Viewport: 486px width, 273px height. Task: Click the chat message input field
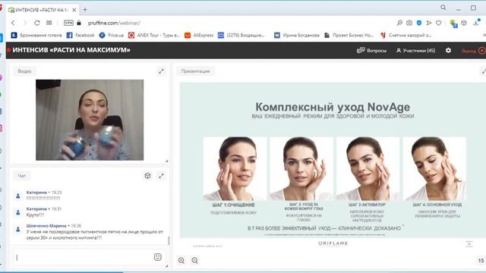coord(84,257)
